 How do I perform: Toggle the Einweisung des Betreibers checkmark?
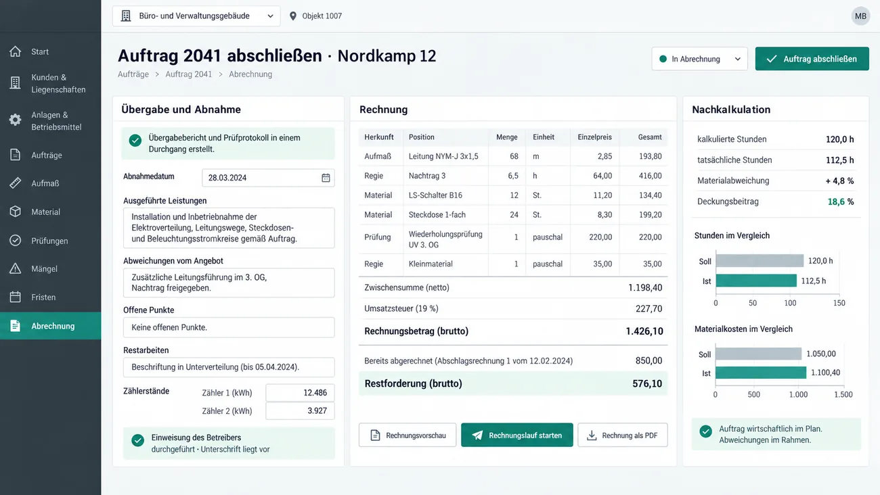pos(138,440)
